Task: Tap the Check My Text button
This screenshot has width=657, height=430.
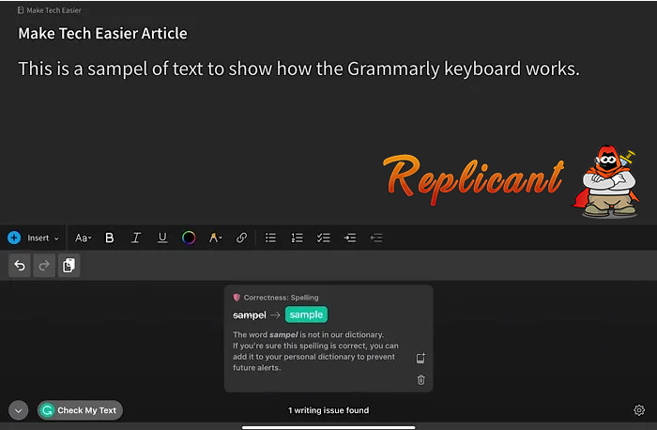Action: pyautogui.click(x=80, y=410)
